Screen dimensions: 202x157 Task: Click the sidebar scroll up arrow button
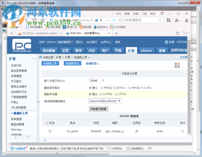(16, 137)
